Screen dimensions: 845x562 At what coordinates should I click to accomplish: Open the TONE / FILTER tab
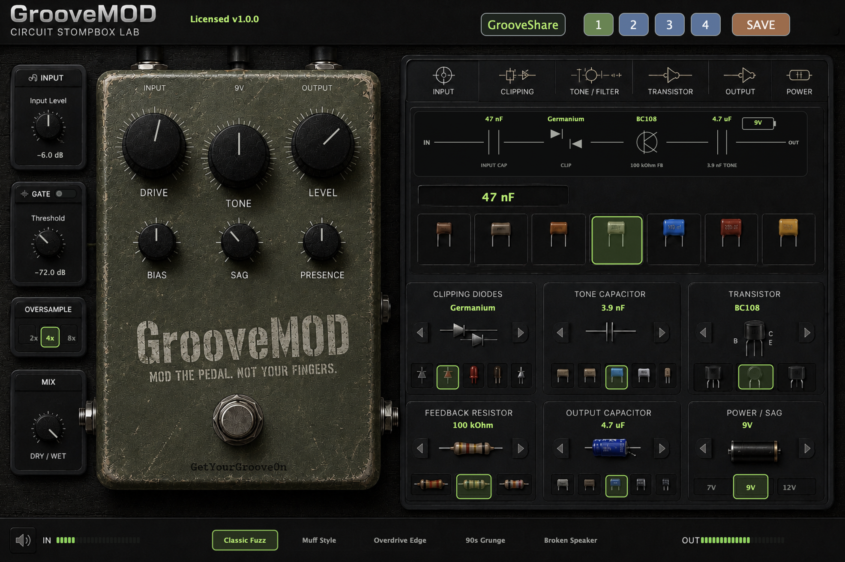click(x=594, y=81)
